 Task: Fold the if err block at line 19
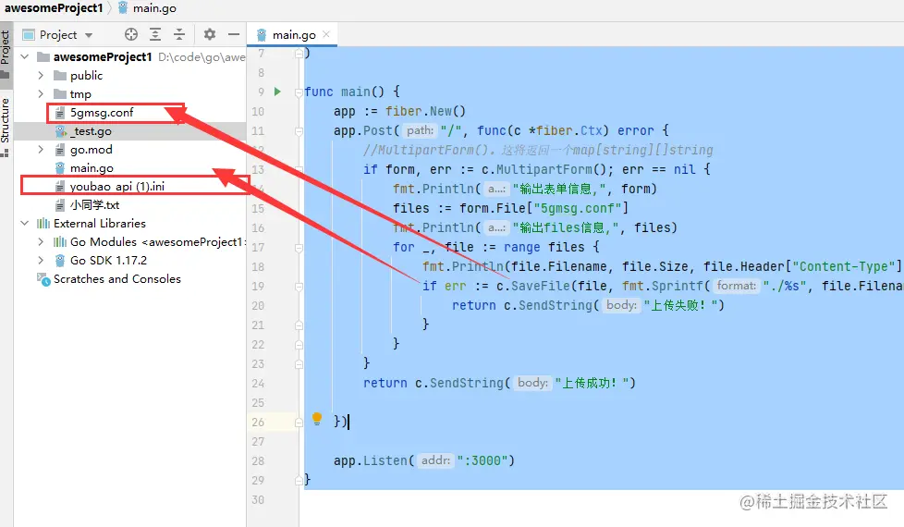click(x=299, y=286)
